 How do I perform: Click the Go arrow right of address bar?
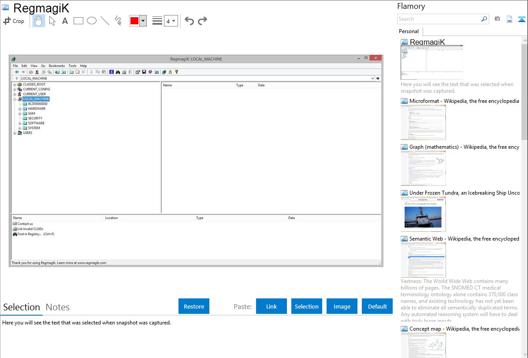(378, 78)
